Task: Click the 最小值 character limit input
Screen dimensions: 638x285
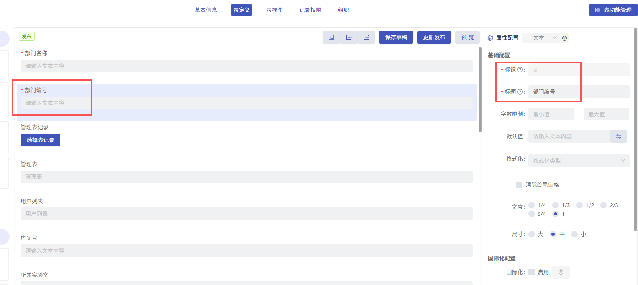Action: (x=551, y=114)
